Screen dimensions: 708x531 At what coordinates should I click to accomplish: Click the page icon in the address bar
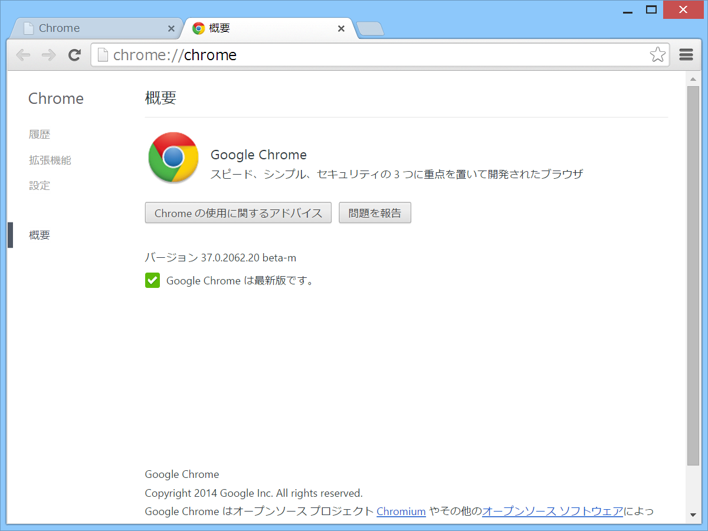click(x=103, y=54)
